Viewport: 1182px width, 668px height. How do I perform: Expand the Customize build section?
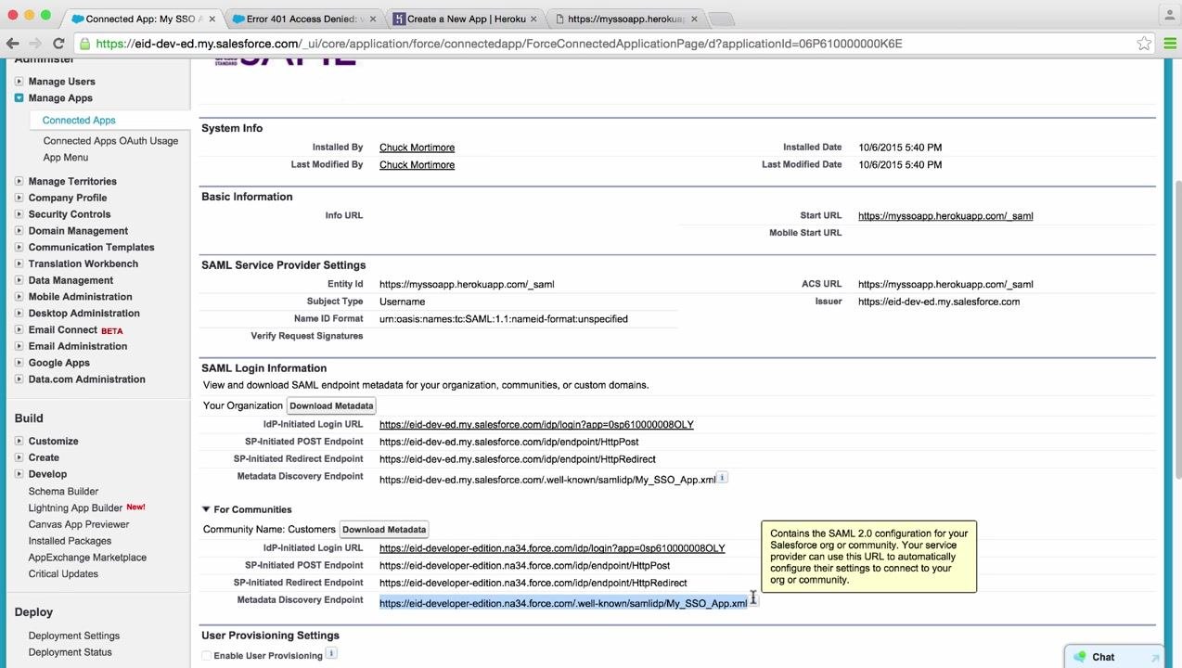19,442
